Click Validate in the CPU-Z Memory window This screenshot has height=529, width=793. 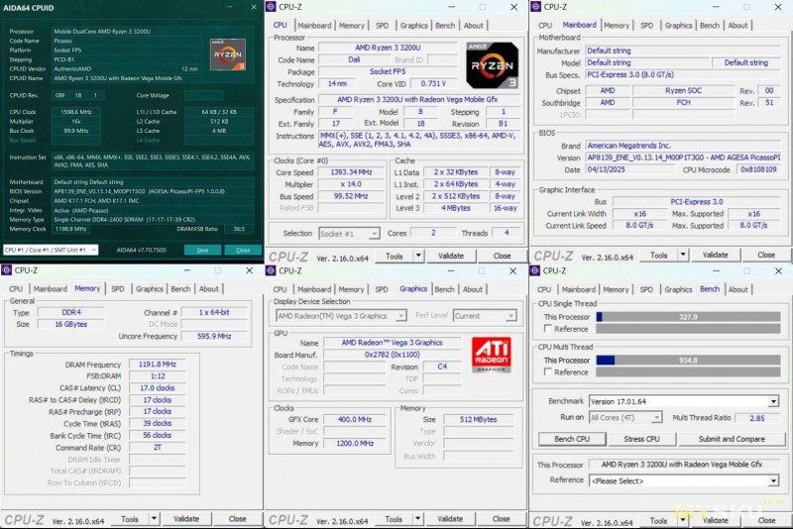pyautogui.click(x=186, y=519)
